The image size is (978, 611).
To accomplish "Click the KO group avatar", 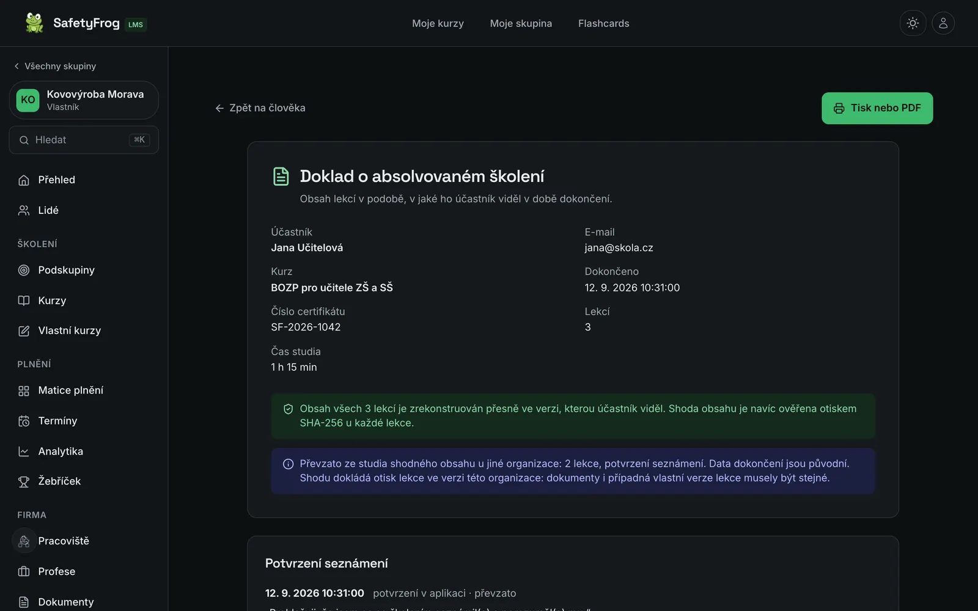I will 28,100.
